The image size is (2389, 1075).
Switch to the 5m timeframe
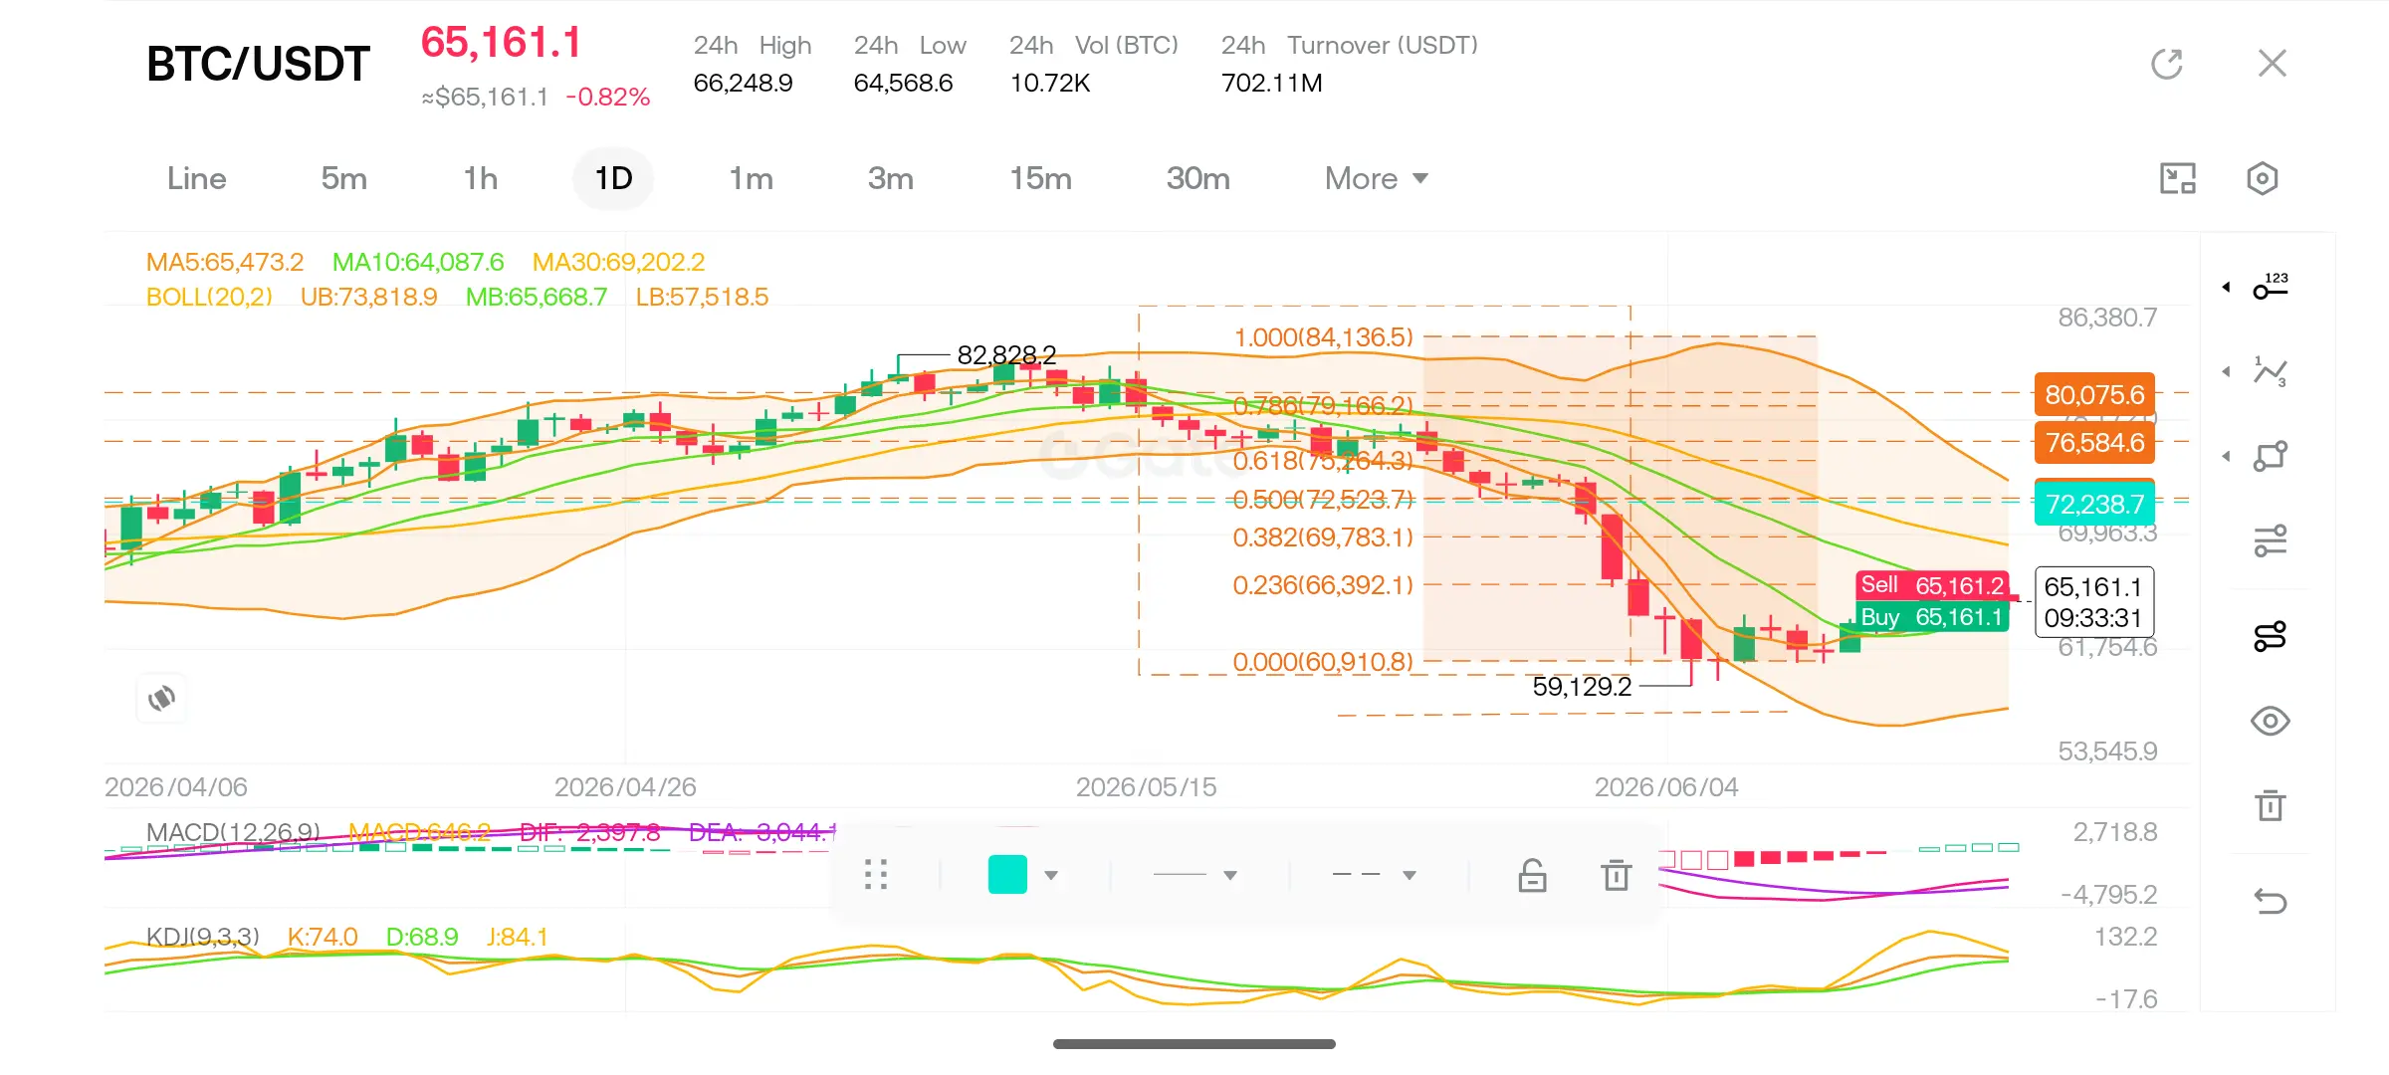pyautogui.click(x=344, y=178)
